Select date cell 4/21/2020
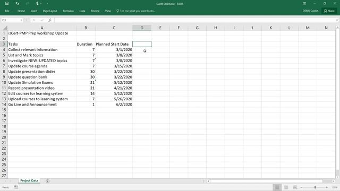Image resolution: width=340 pixels, height=191 pixels. pos(114,88)
